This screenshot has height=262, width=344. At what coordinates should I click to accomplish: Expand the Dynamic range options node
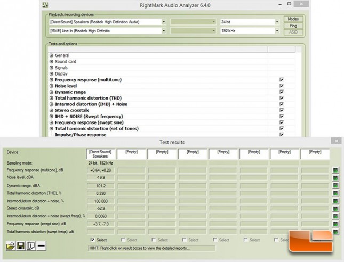(x=51, y=92)
